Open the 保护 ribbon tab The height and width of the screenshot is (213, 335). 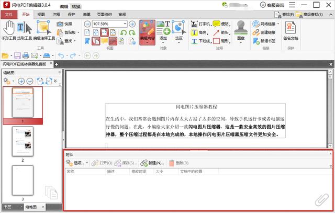72,15
